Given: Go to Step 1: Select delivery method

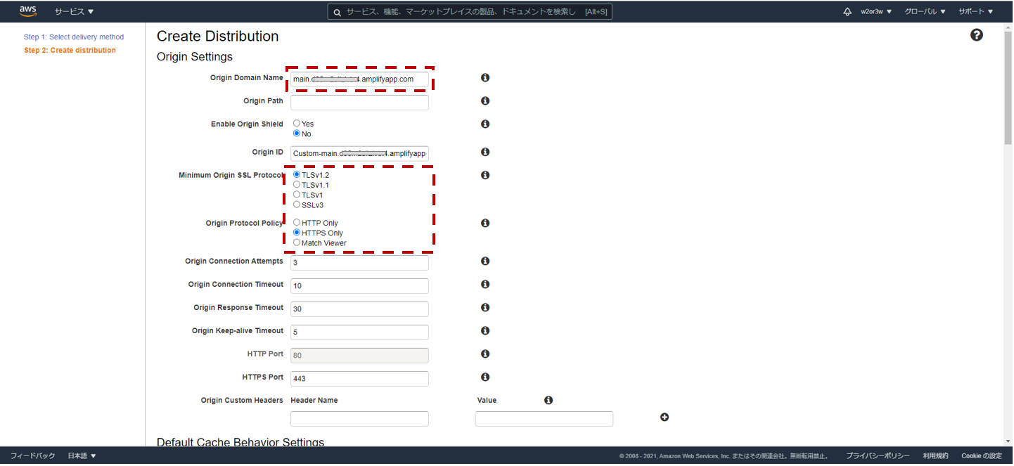Looking at the screenshot, I should 74,37.
